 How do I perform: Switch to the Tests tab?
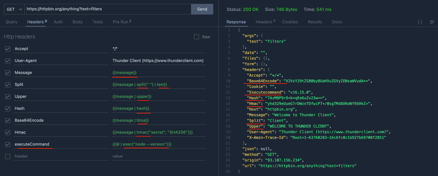pos(98,22)
